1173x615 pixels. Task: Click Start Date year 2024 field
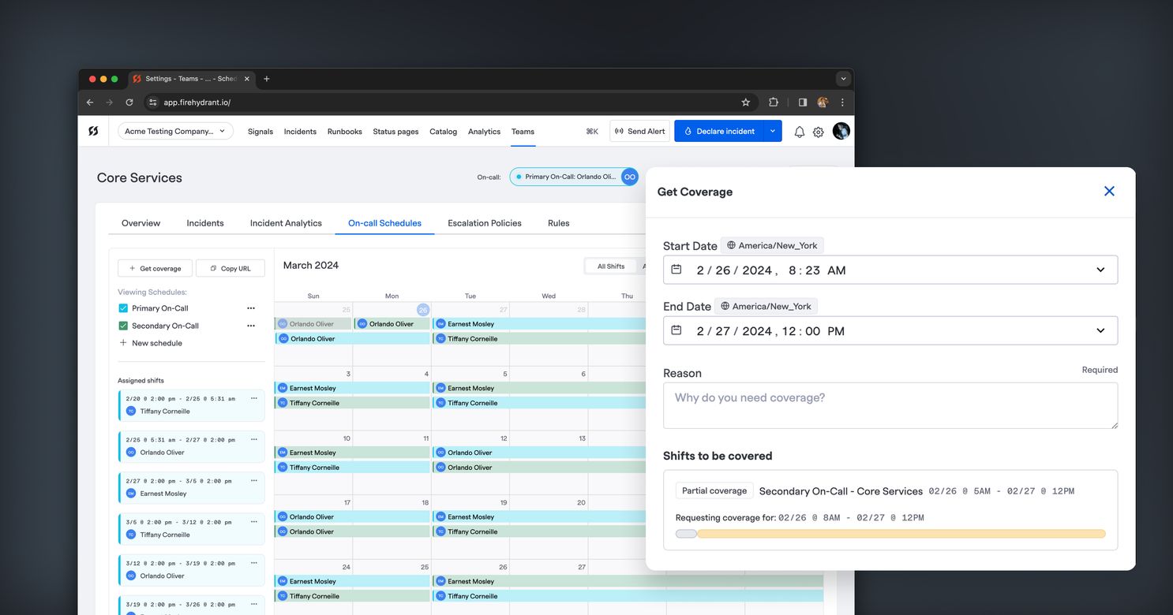[757, 270]
